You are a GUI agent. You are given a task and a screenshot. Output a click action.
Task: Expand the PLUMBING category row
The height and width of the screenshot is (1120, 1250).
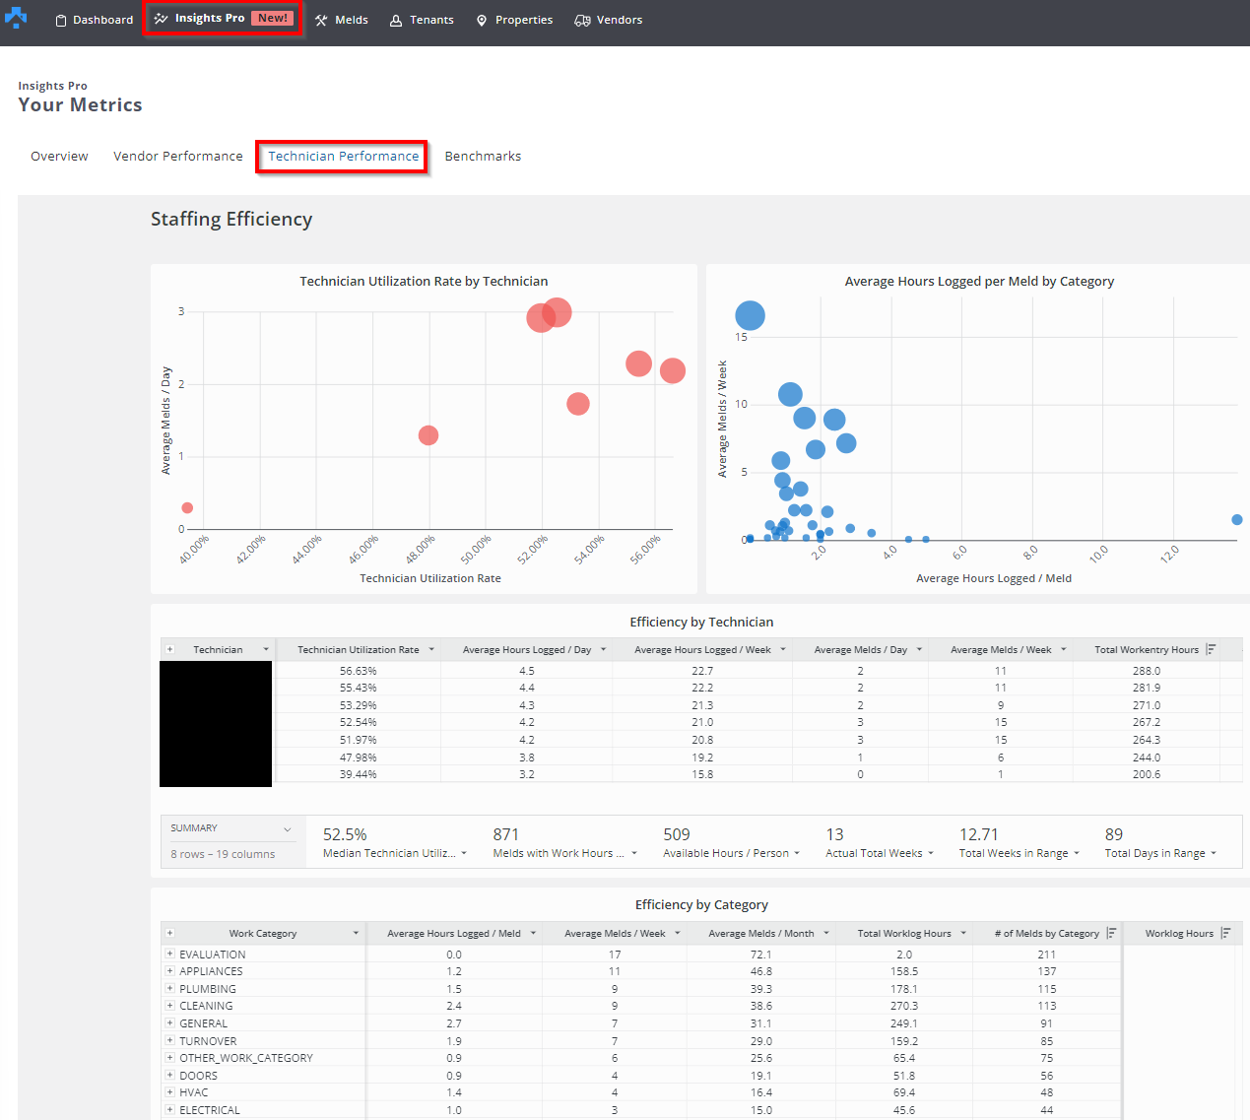(170, 988)
